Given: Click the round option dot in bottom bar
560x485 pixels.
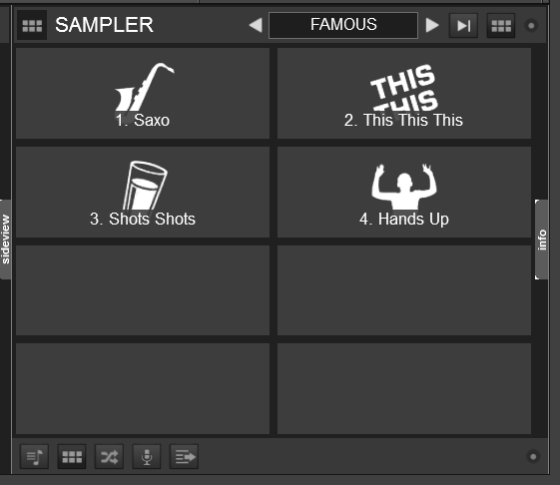Looking at the screenshot, I should tap(533, 456).
